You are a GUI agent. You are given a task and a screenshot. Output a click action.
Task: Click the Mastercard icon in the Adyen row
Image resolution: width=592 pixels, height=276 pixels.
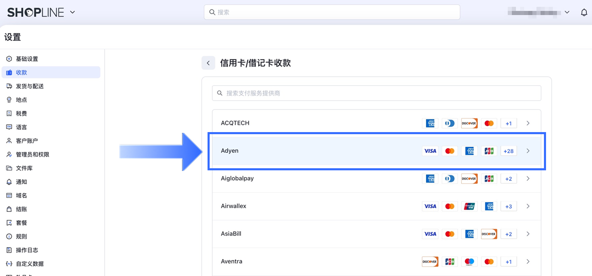450,151
